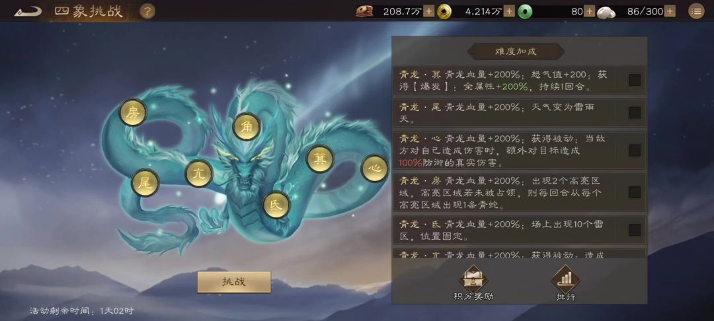714x321 pixels.
Task: Select the 亢 star node
Action: click(x=199, y=173)
